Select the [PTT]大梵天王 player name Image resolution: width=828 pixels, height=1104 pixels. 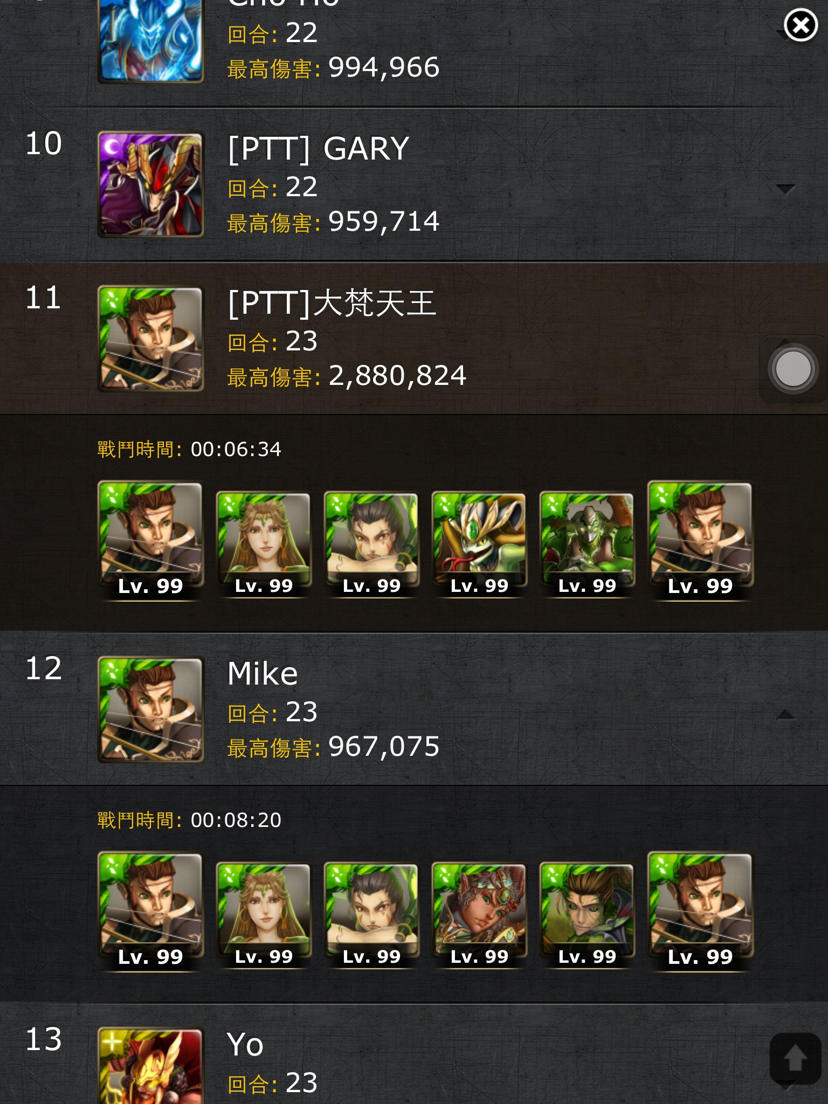(332, 303)
